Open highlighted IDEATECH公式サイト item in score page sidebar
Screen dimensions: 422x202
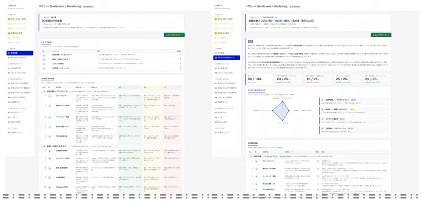pyautogui.click(x=227, y=57)
